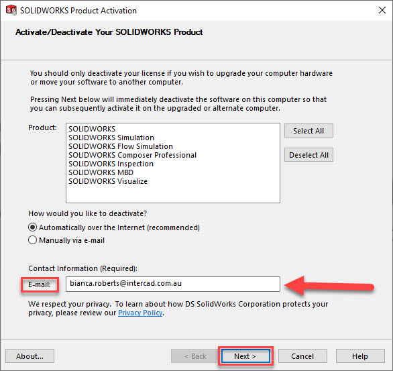Select SOLIDWORKS Simulation in the list
393x371 pixels.
111,138
